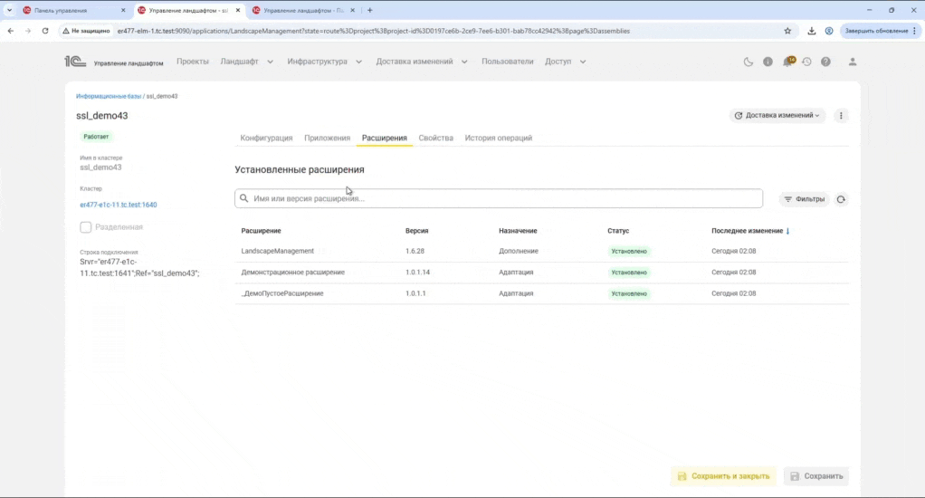Open cluster link er477-e1c-11.tc.test:1640
Image resolution: width=925 pixels, height=498 pixels.
pos(119,205)
